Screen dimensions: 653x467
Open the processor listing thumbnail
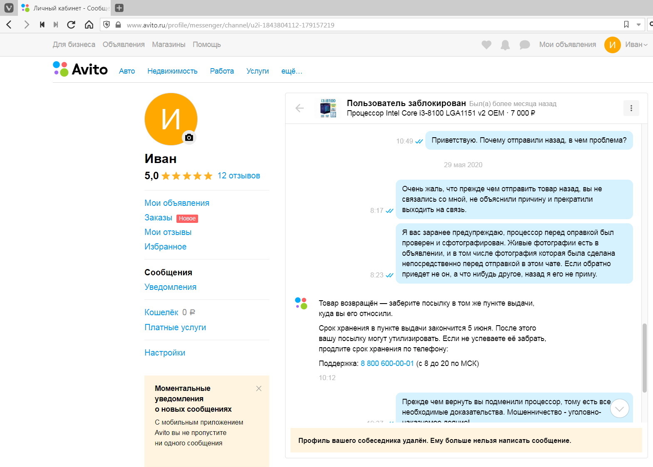coord(328,108)
